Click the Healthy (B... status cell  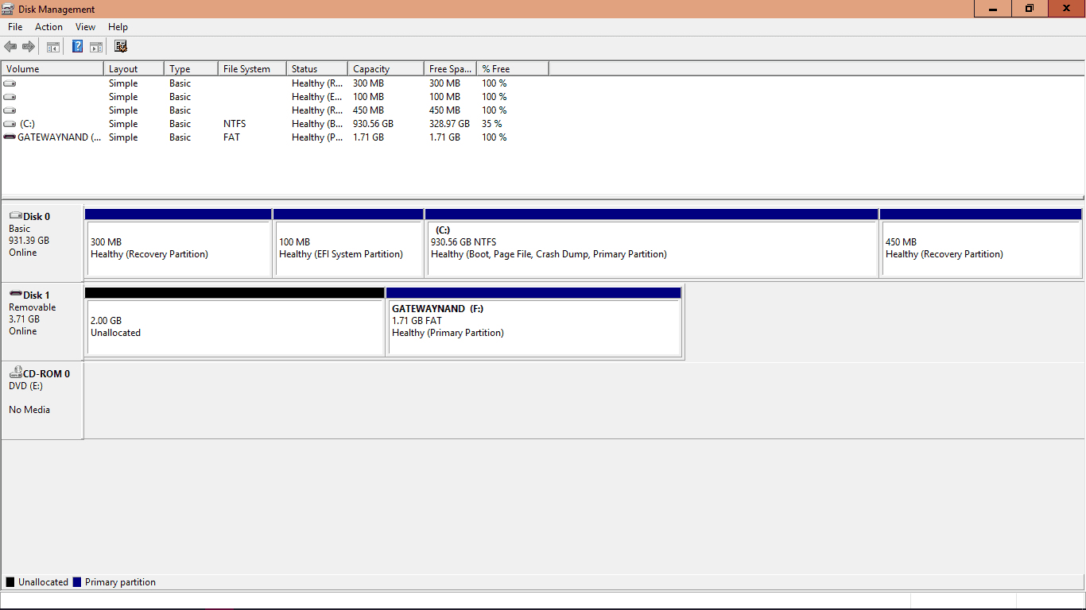point(317,124)
